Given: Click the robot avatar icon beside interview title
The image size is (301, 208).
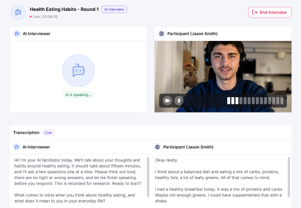Looking at the screenshot, I should click(x=18, y=13).
